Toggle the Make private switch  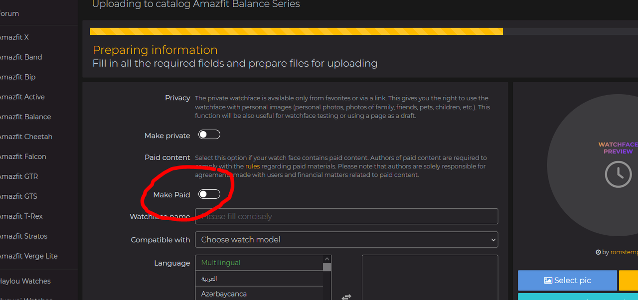(x=209, y=135)
